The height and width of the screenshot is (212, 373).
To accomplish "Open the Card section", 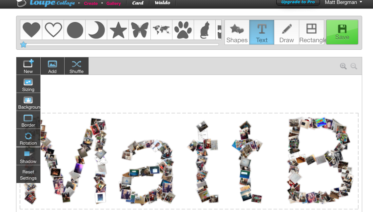I will point(138,3).
